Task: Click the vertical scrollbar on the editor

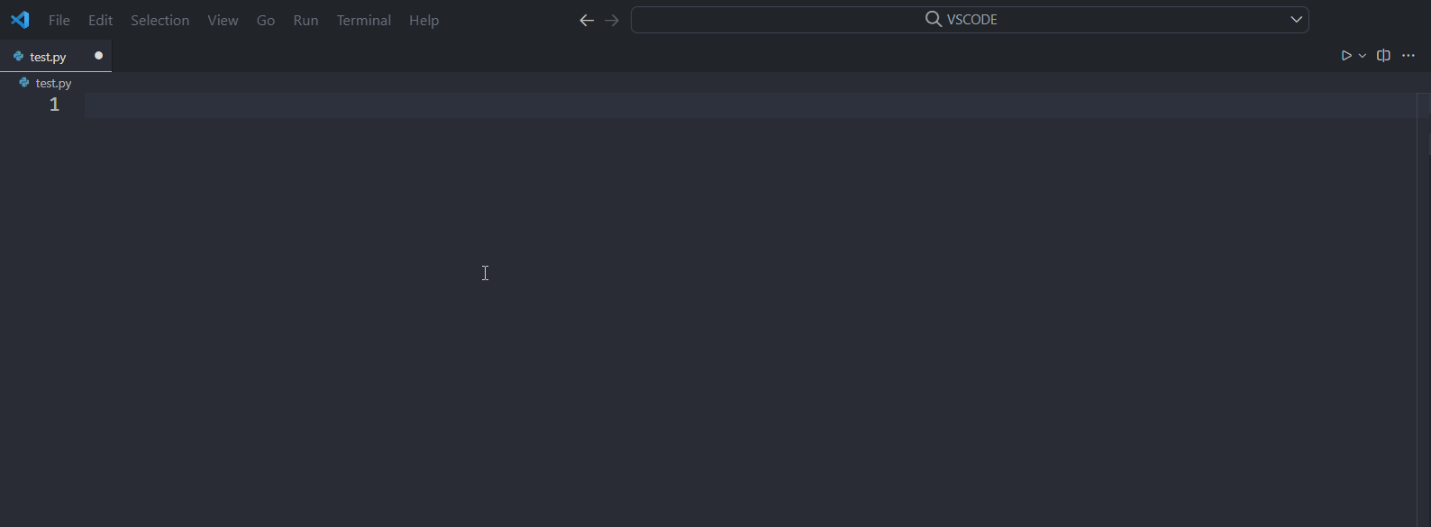Action: point(1424,309)
